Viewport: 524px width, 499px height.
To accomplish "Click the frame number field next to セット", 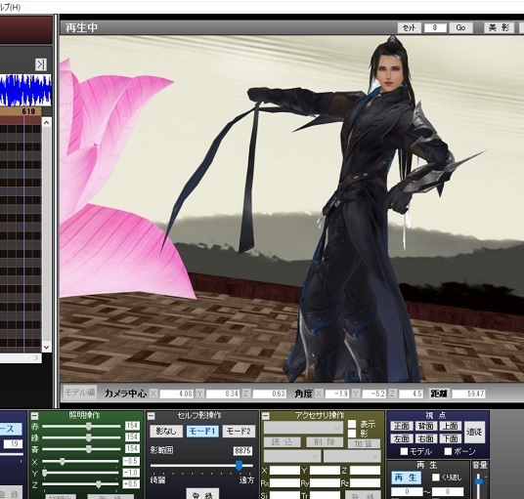I will click(435, 27).
